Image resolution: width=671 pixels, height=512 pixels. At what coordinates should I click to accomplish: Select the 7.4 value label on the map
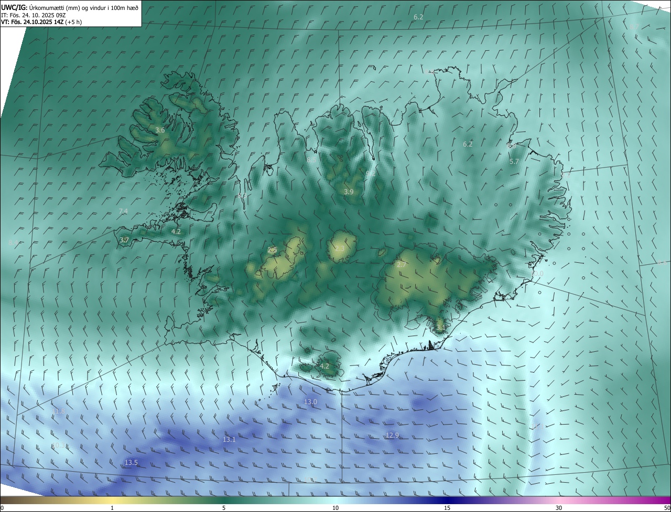123,211
